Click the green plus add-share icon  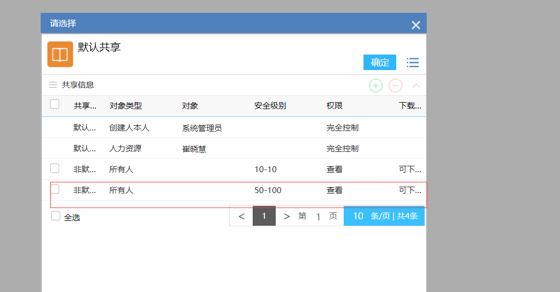(376, 86)
